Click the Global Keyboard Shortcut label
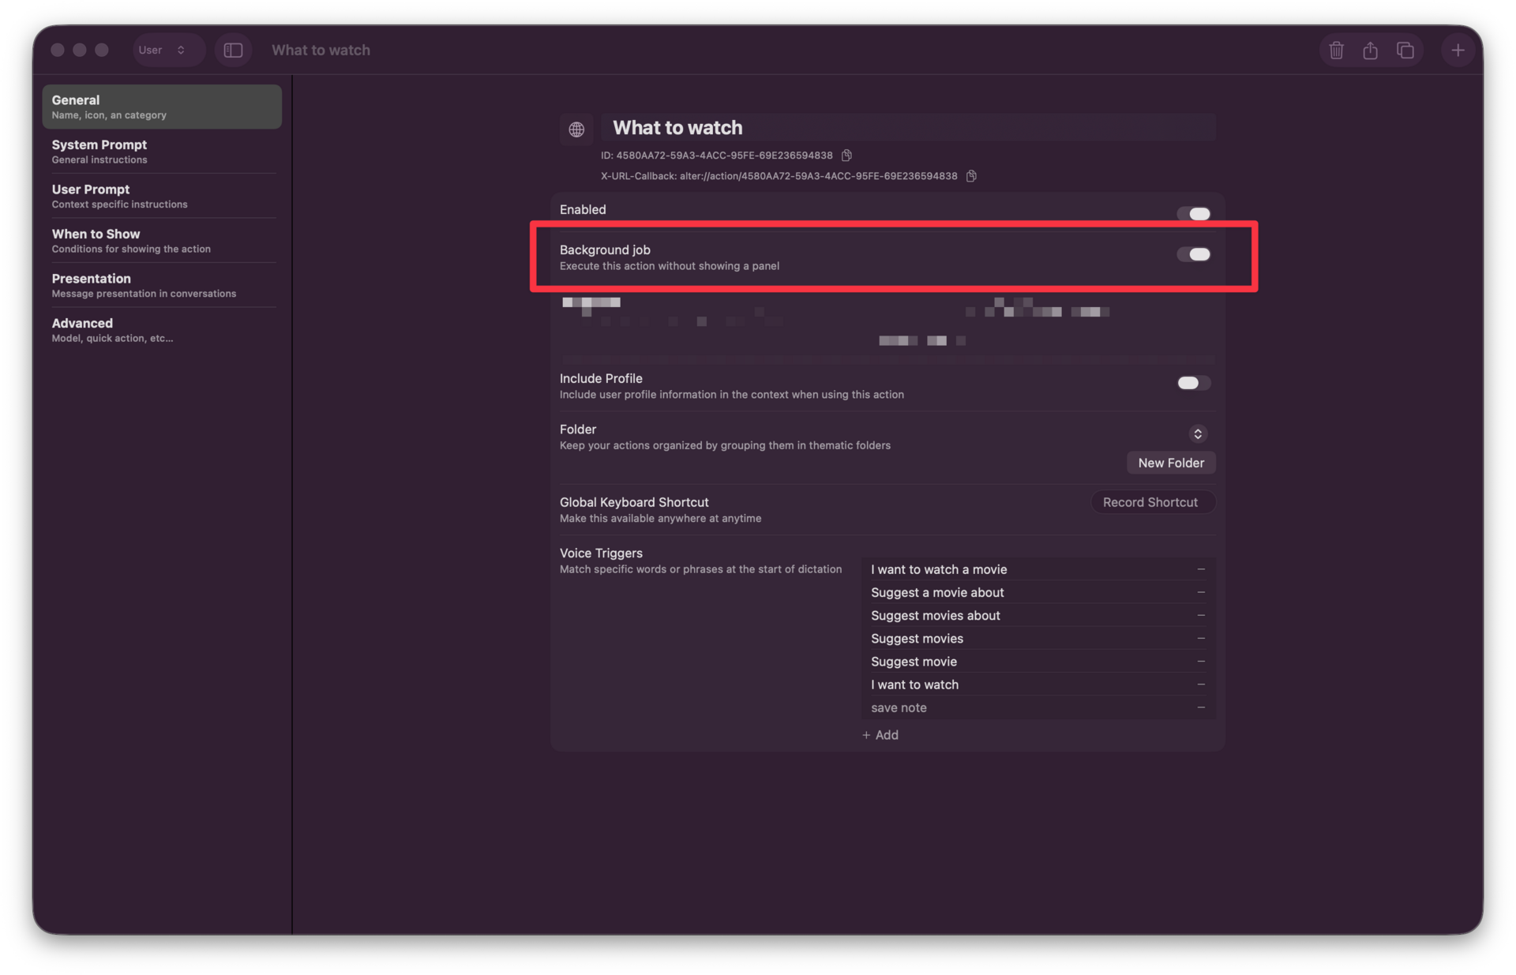The image size is (1516, 975). 634,502
